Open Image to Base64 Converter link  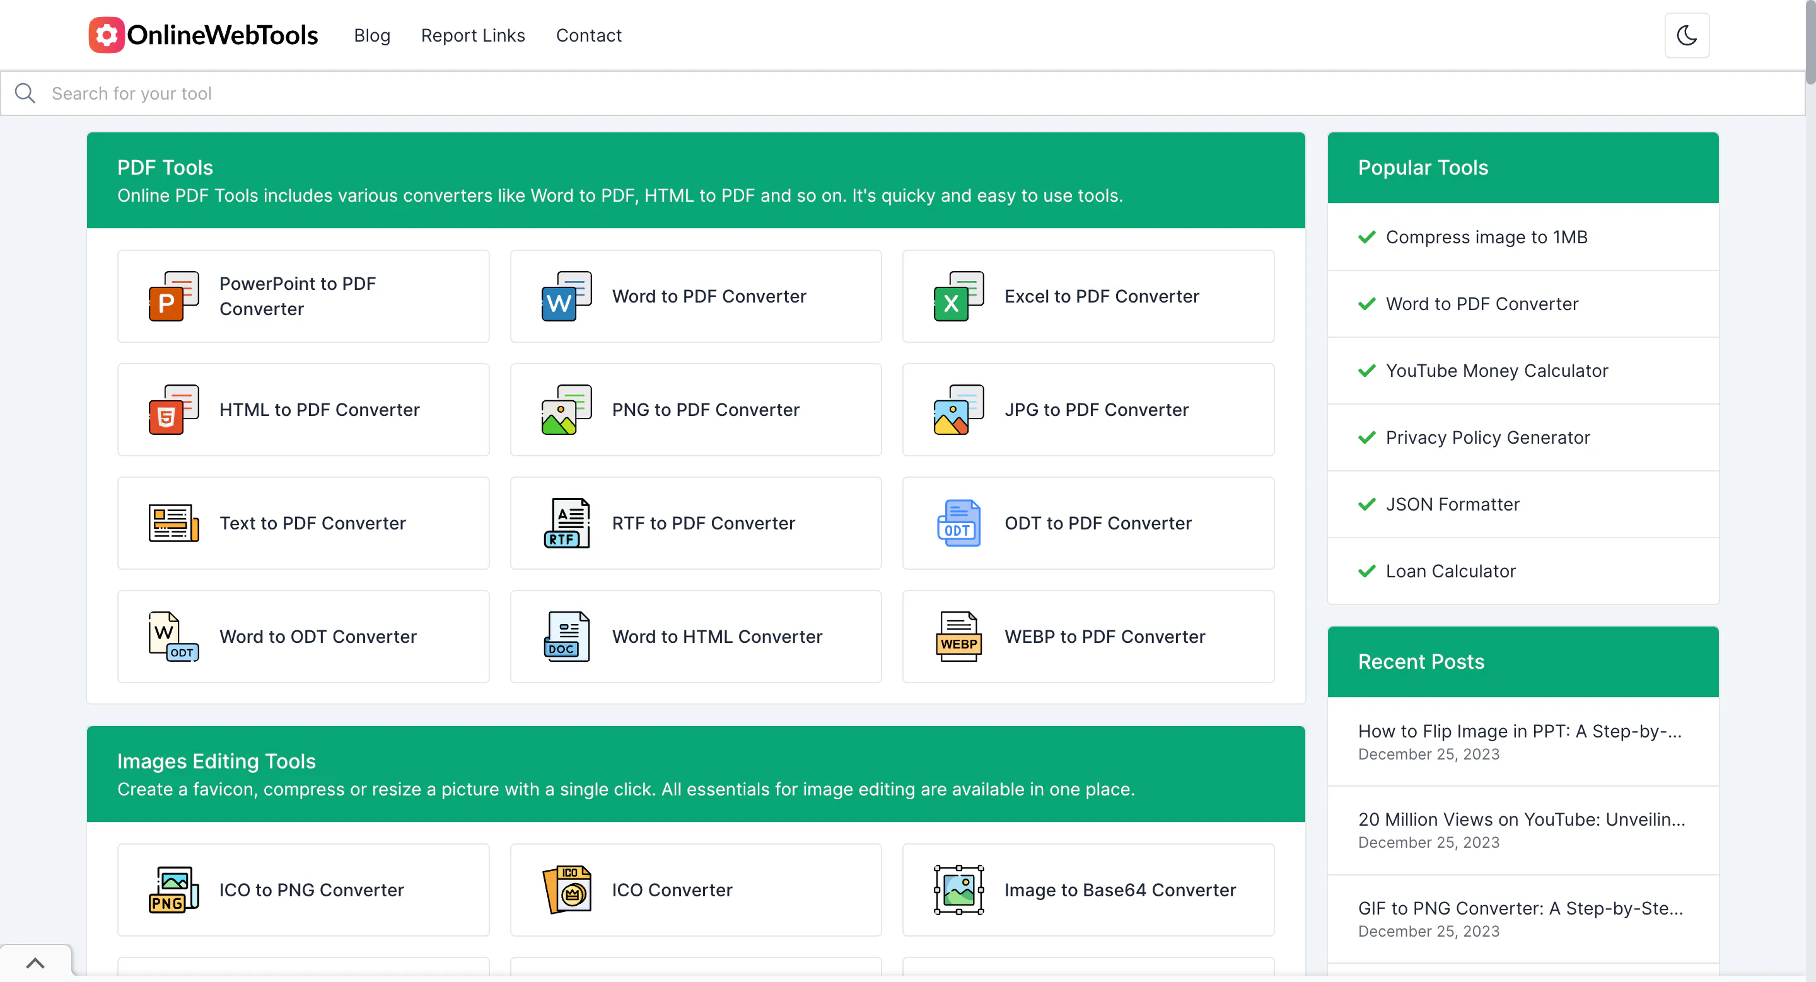click(x=1119, y=891)
